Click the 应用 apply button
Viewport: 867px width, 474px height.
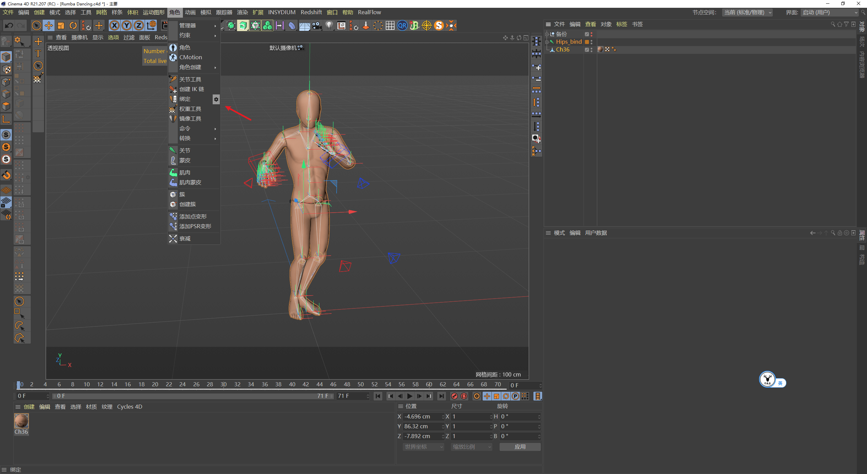520,447
